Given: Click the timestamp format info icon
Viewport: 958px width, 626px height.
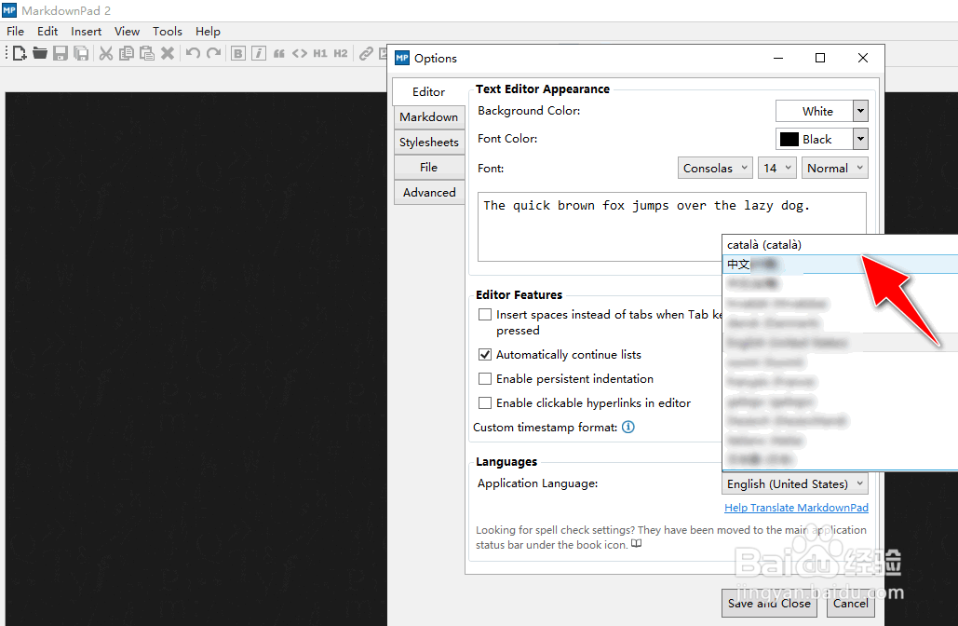Looking at the screenshot, I should 628,428.
